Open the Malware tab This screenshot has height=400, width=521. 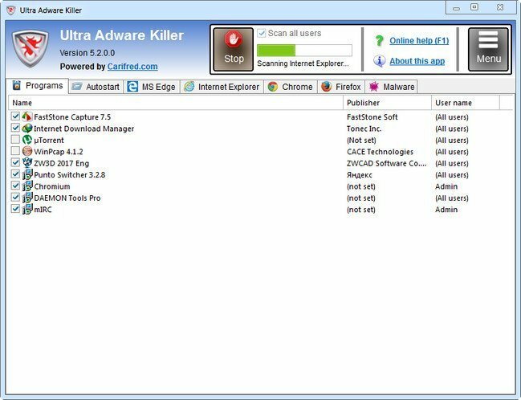point(391,87)
